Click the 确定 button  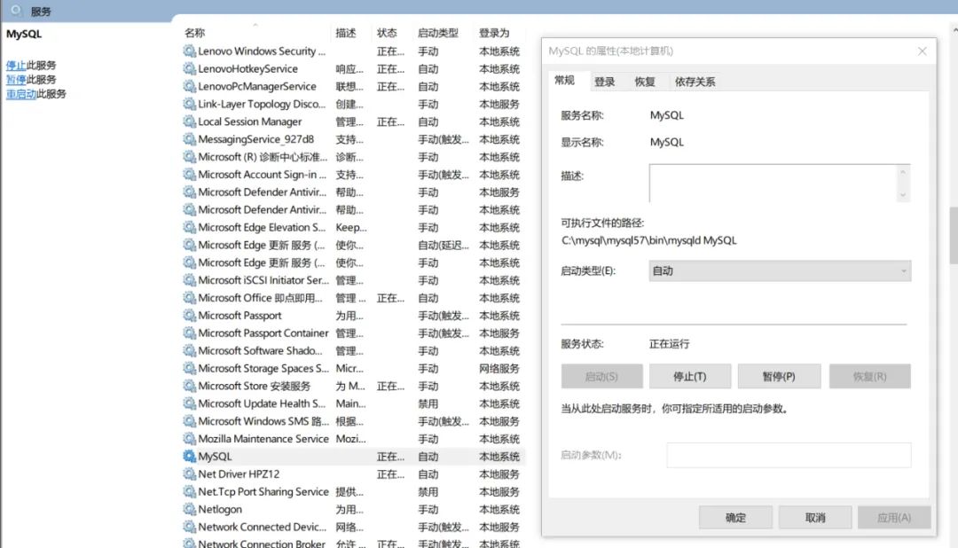[x=735, y=518]
